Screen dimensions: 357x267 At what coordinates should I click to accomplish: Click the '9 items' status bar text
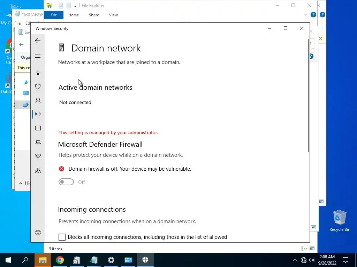(x=55, y=249)
